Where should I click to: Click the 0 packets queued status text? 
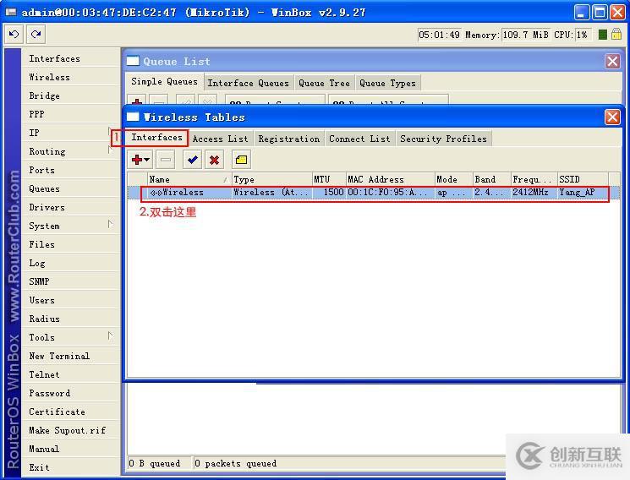click(236, 464)
